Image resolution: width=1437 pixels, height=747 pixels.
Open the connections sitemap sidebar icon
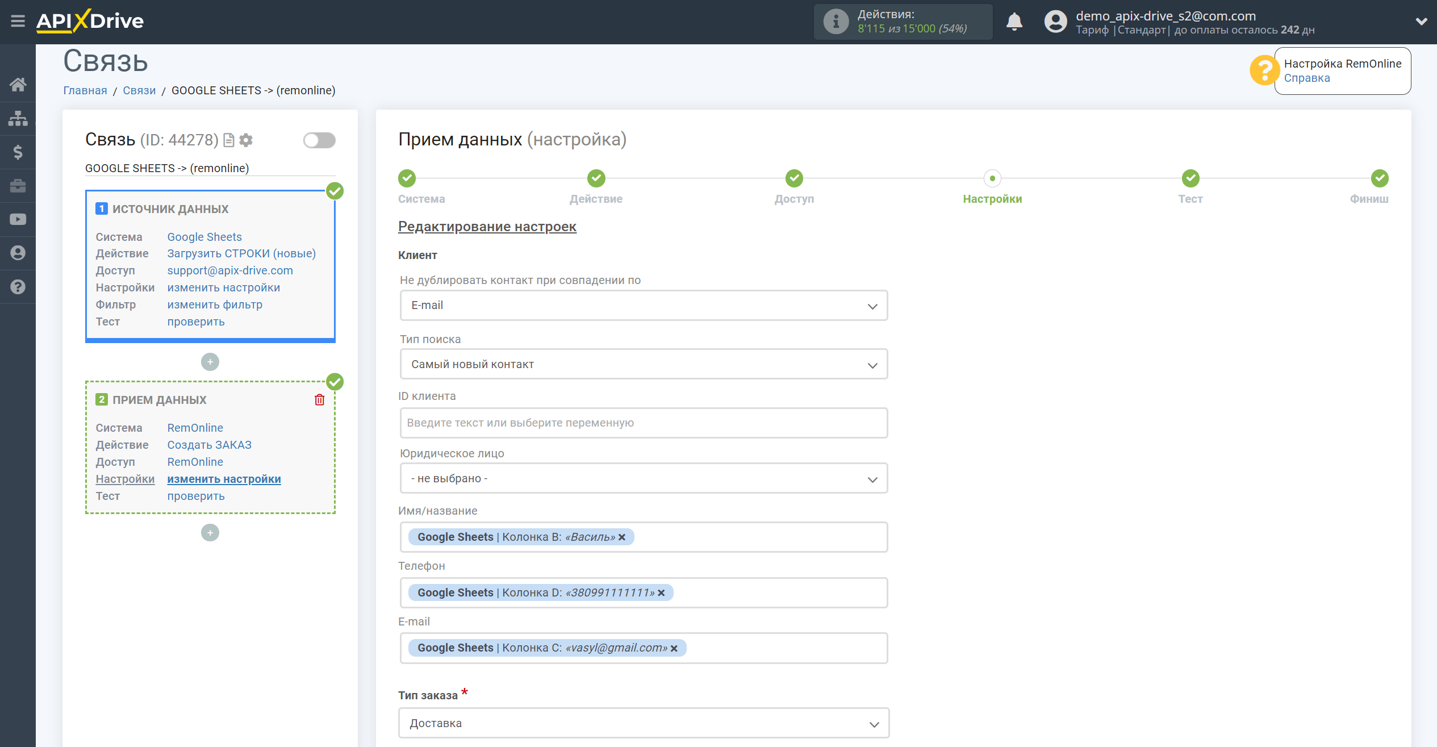(x=18, y=118)
